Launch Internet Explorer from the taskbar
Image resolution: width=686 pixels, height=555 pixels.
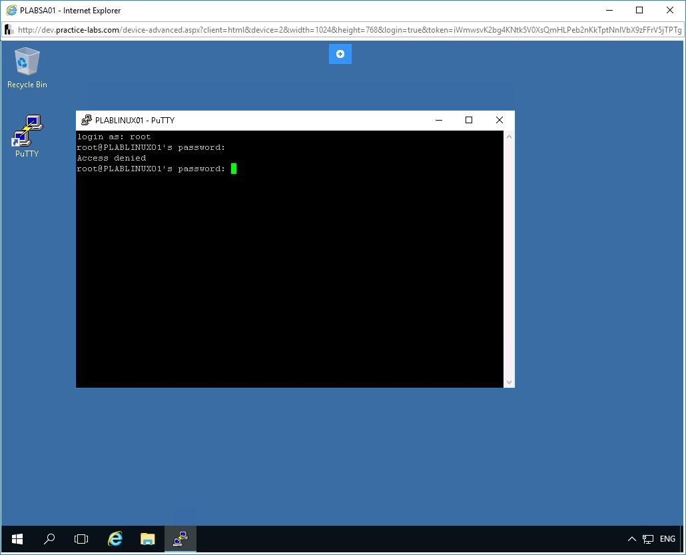pyautogui.click(x=115, y=539)
